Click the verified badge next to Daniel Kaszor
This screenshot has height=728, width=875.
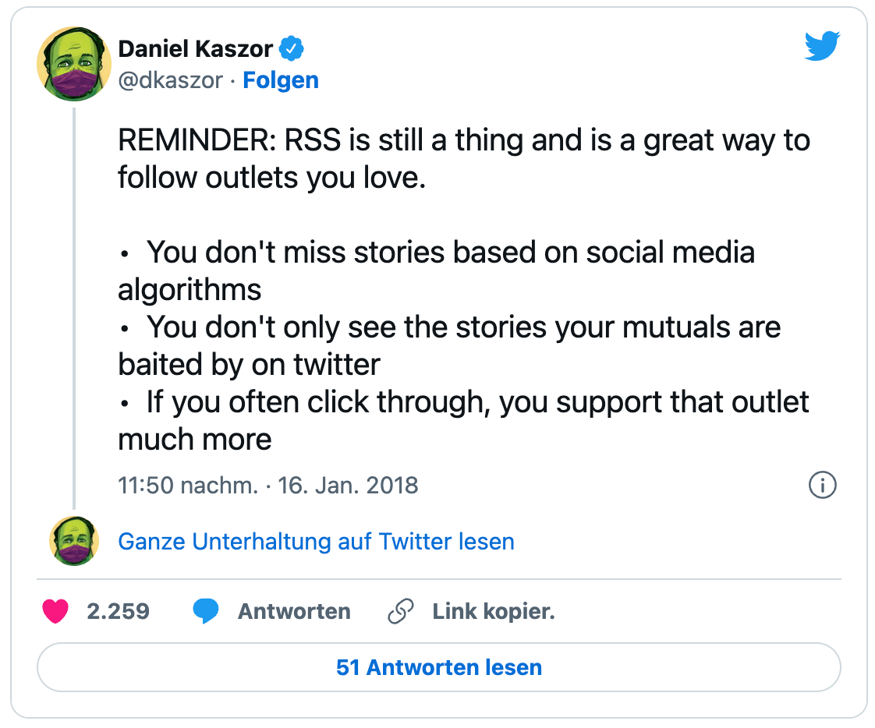tap(292, 48)
